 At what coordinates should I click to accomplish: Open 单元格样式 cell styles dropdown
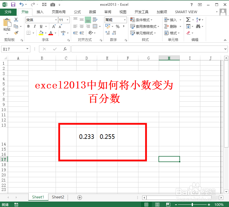point(143,33)
